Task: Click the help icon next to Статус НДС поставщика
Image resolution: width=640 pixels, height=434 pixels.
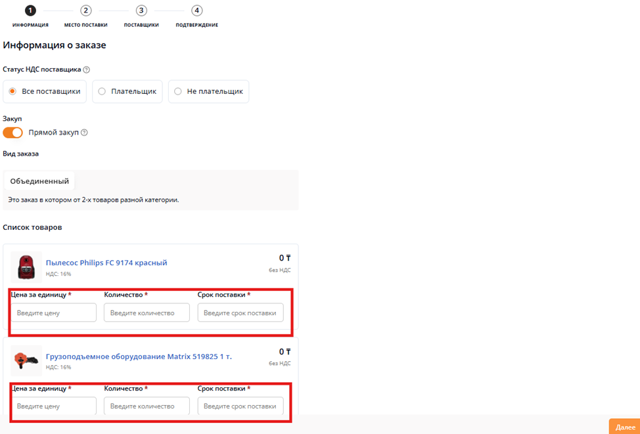Action: point(87,70)
